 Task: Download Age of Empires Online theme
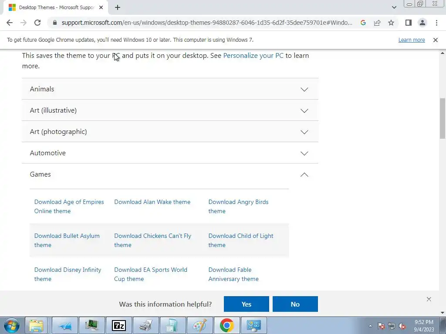pyautogui.click(x=69, y=207)
